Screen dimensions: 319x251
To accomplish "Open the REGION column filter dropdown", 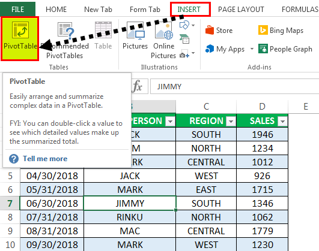I will pyautogui.click(x=231, y=122).
